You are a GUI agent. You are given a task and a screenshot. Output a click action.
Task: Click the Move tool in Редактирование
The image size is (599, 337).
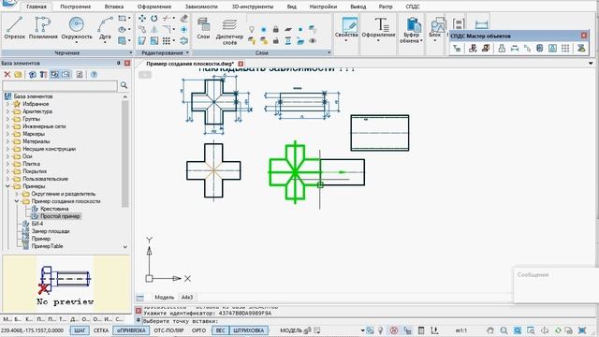pos(142,19)
